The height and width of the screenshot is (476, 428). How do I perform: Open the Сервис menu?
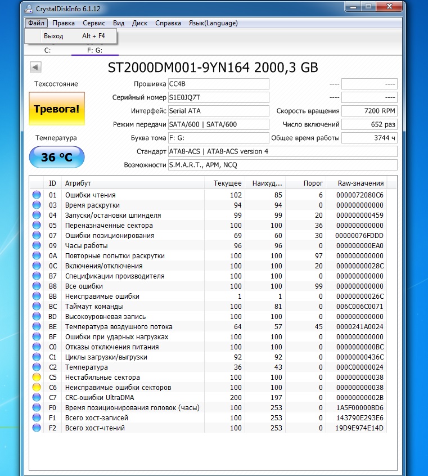pos(94,23)
